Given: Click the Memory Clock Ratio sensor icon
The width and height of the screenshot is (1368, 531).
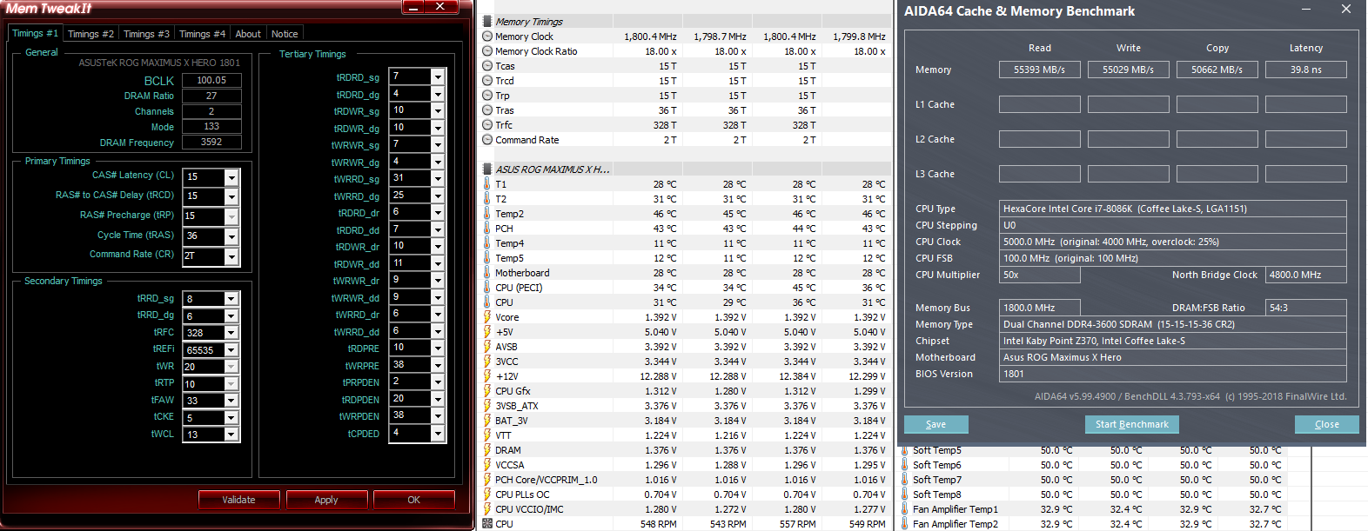Looking at the screenshot, I should [x=487, y=51].
